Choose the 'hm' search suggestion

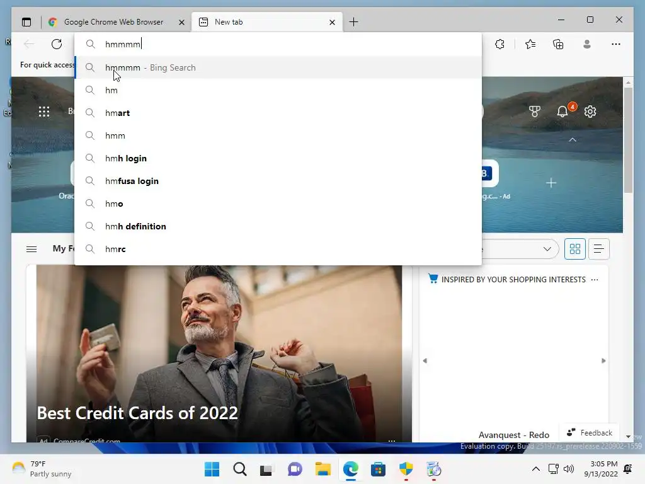[x=278, y=90]
